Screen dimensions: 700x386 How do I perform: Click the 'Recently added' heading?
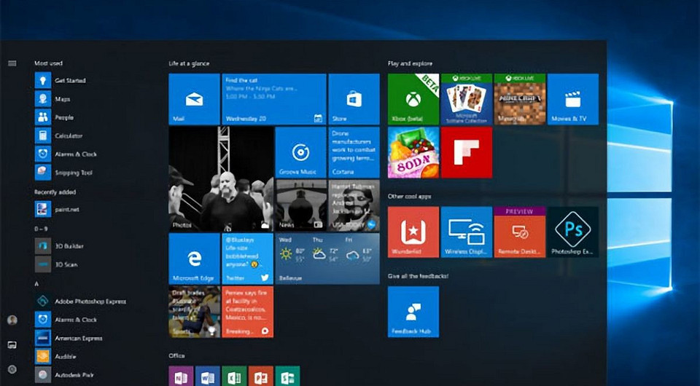[55, 192]
